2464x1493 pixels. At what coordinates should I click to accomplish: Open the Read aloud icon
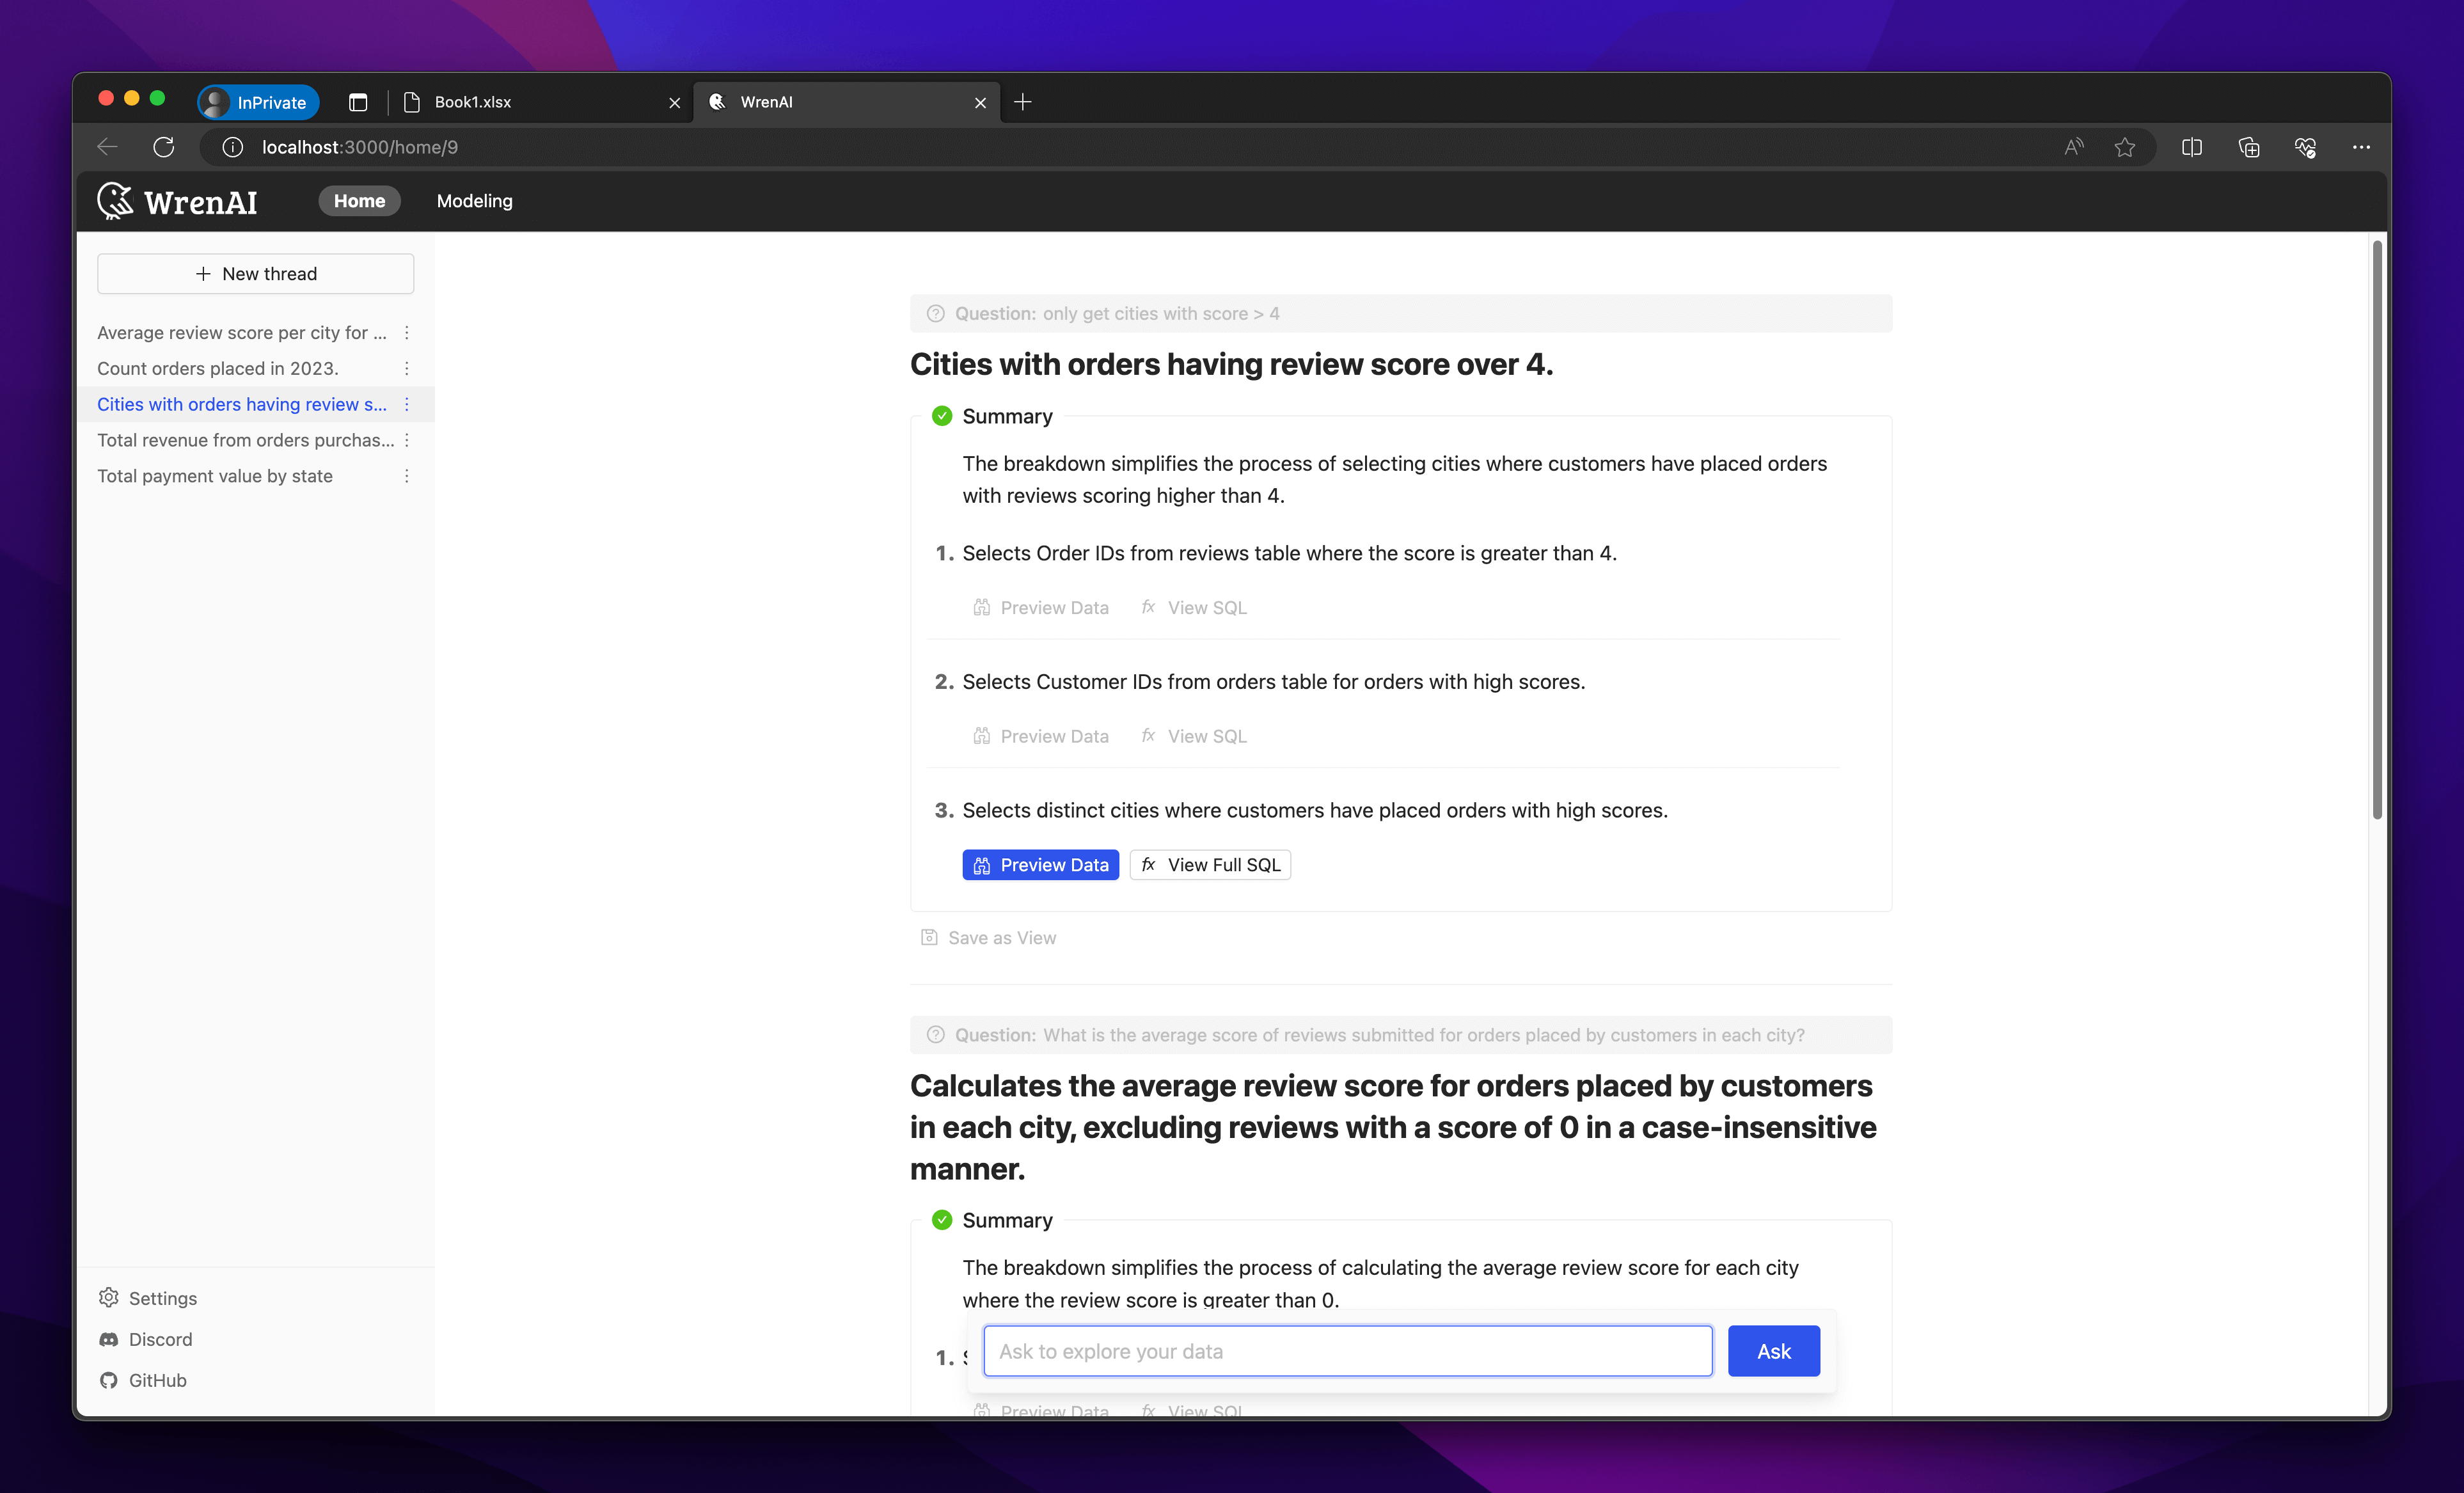tap(2074, 147)
